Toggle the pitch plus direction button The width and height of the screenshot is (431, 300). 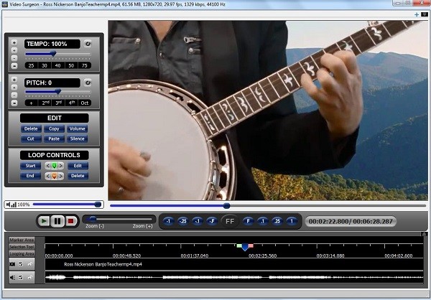[x=32, y=103]
